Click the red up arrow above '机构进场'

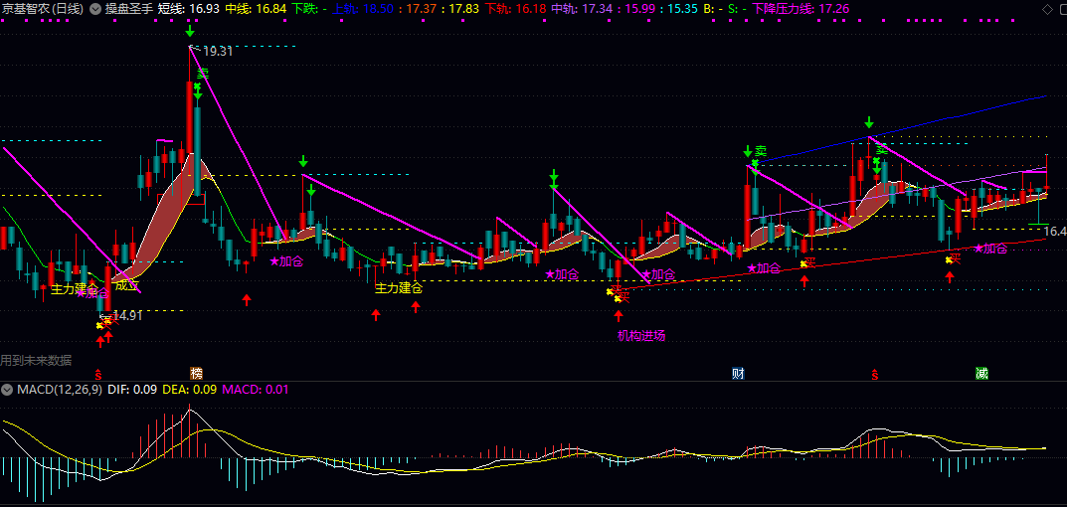click(618, 315)
